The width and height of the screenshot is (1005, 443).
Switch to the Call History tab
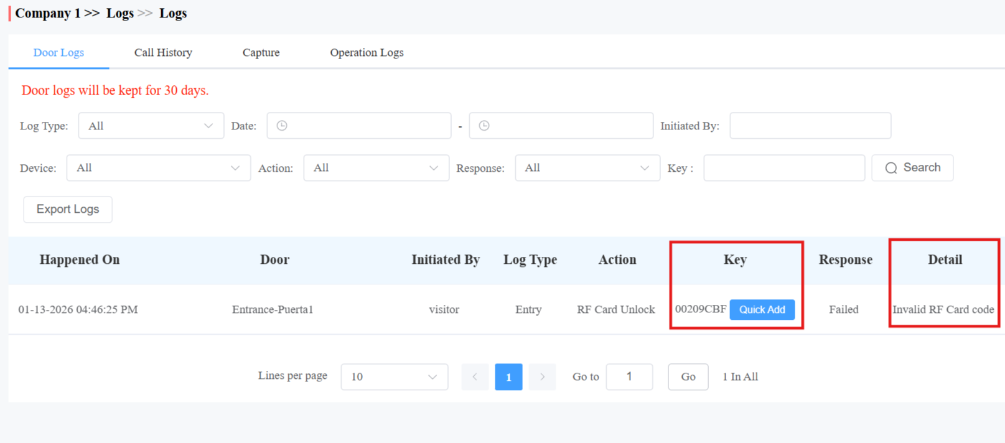(x=163, y=53)
